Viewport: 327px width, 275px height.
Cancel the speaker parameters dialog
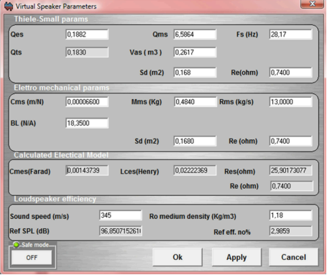[293, 257]
